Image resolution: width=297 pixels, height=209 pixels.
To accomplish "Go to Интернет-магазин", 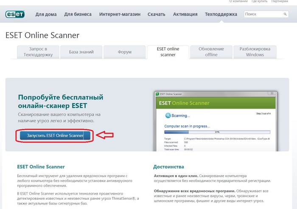I will click(x=120, y=14).
